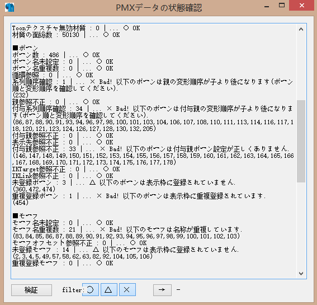Click the right arrow button beside filters
Viewport: 317px width, 305px height.
(162, 290)
